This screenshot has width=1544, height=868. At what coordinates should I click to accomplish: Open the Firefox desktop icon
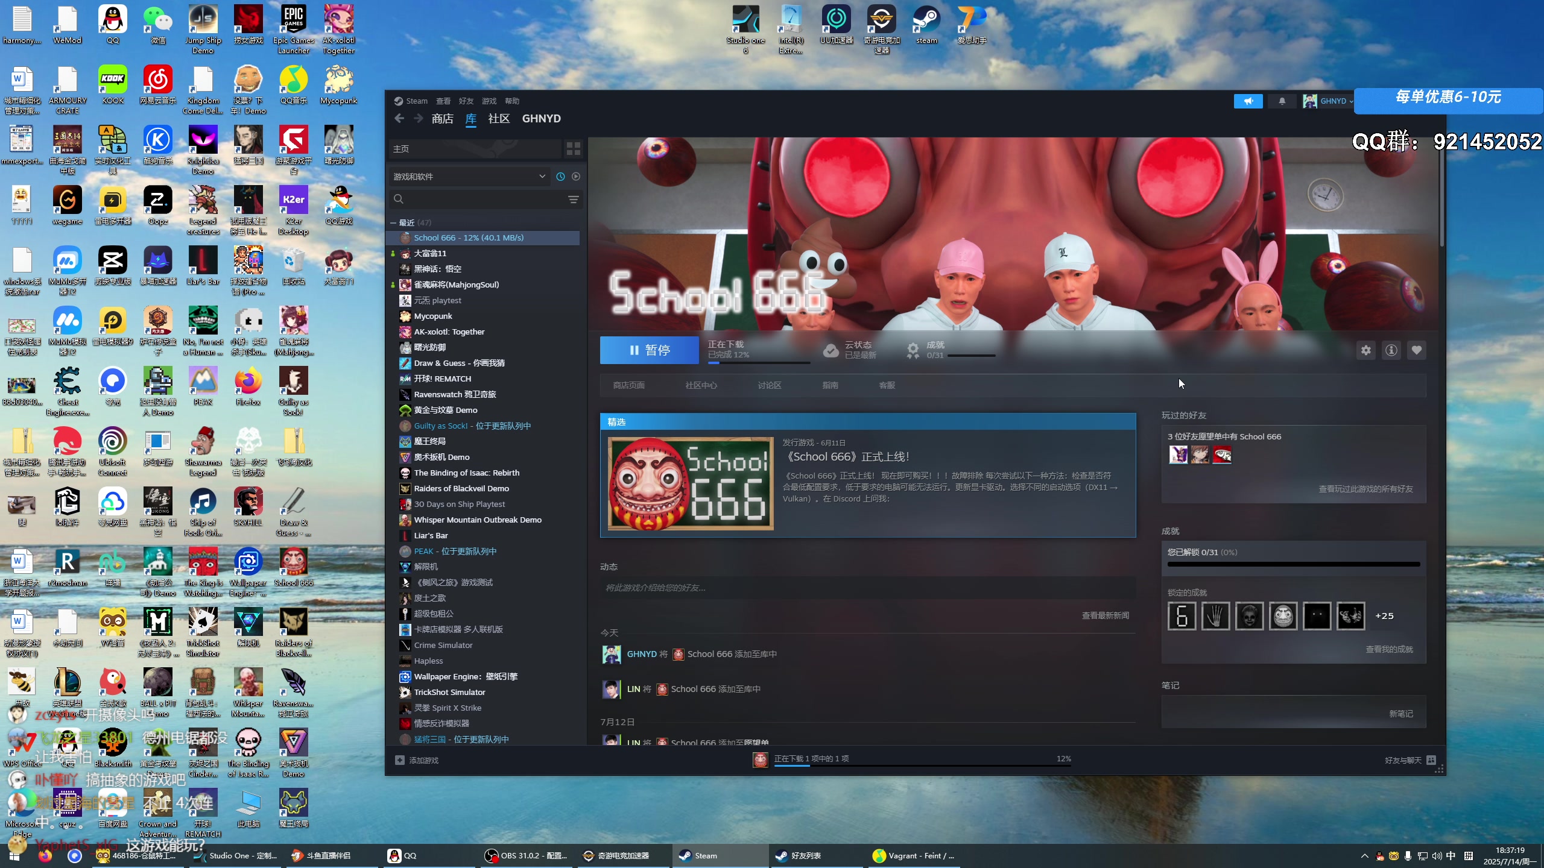tap(248, 386)
